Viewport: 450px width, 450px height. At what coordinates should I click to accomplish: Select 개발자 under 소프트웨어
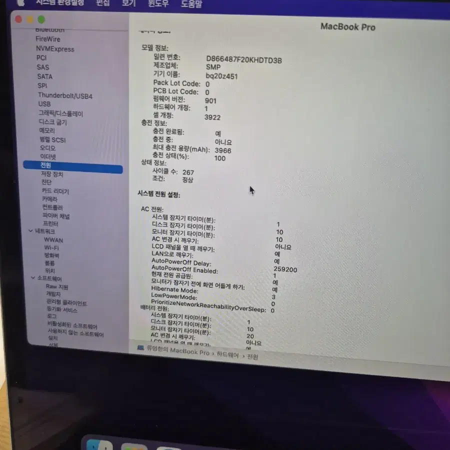pyautogui.click(x=53, y=294)
